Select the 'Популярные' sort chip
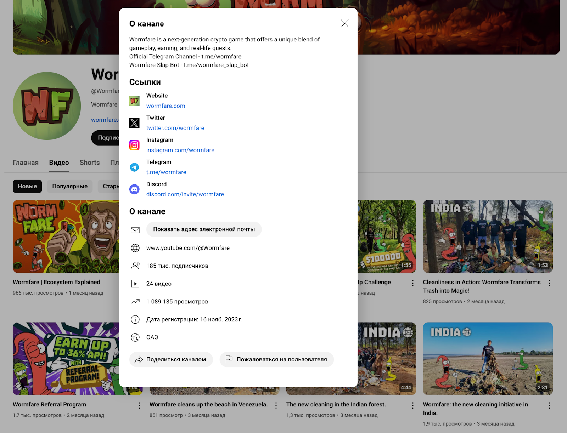Screen dimensions: 567x433 pyautogui.click(x=70, y=186)
